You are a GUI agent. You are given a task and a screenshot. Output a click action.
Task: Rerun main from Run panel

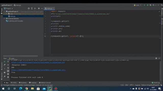coord(5,62)
